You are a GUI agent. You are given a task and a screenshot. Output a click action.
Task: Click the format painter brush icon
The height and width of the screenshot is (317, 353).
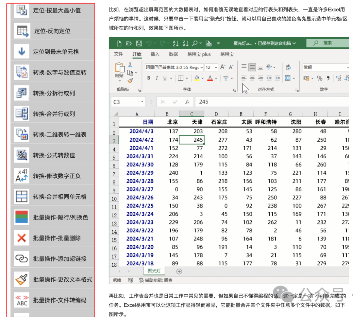[130, 81]
